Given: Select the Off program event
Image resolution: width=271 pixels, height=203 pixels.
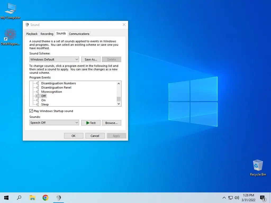Looking at the screenshot, I should pyautogui.click(x=44, y=96).
